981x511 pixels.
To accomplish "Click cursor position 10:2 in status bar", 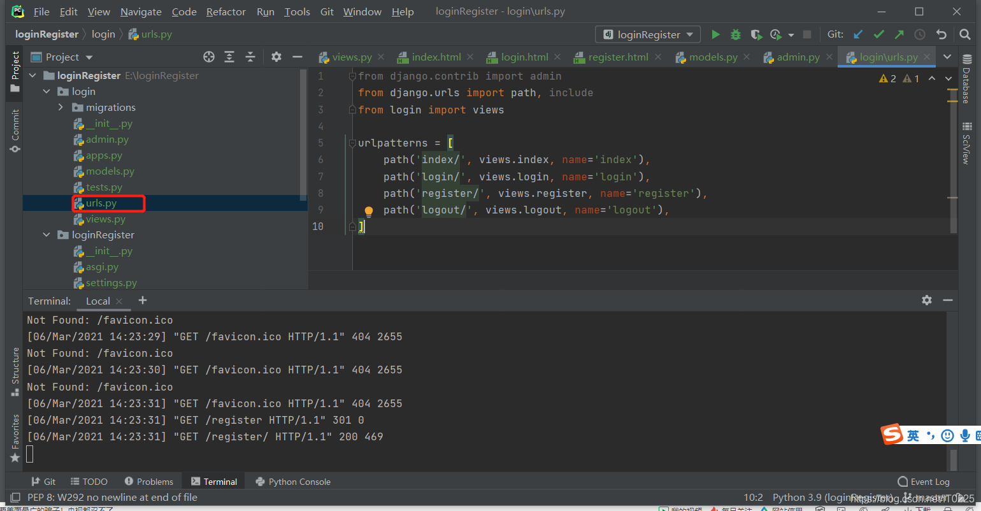I will tap(753, 497).
